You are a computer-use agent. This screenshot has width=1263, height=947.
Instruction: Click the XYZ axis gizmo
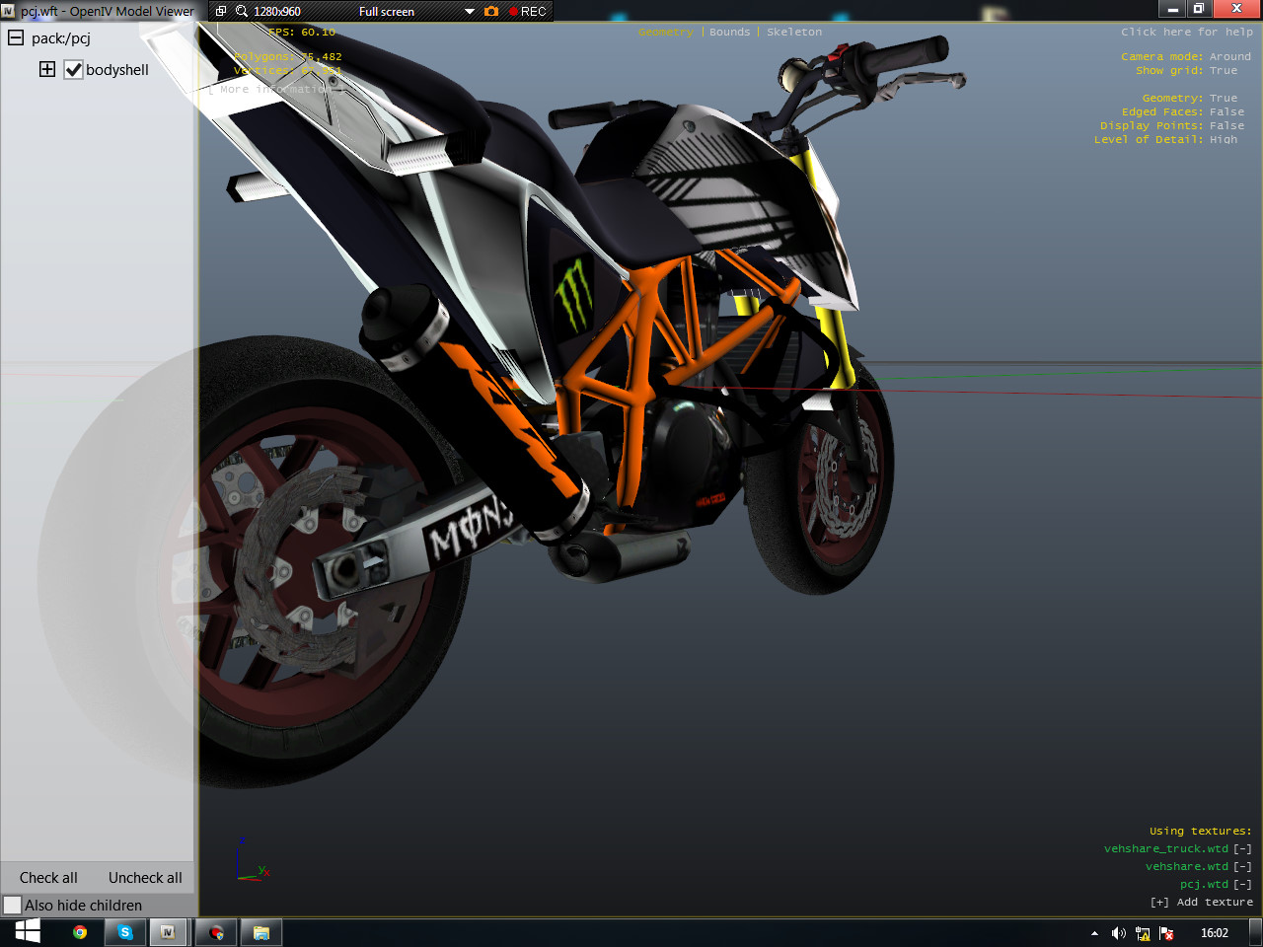tap(252, 860)
